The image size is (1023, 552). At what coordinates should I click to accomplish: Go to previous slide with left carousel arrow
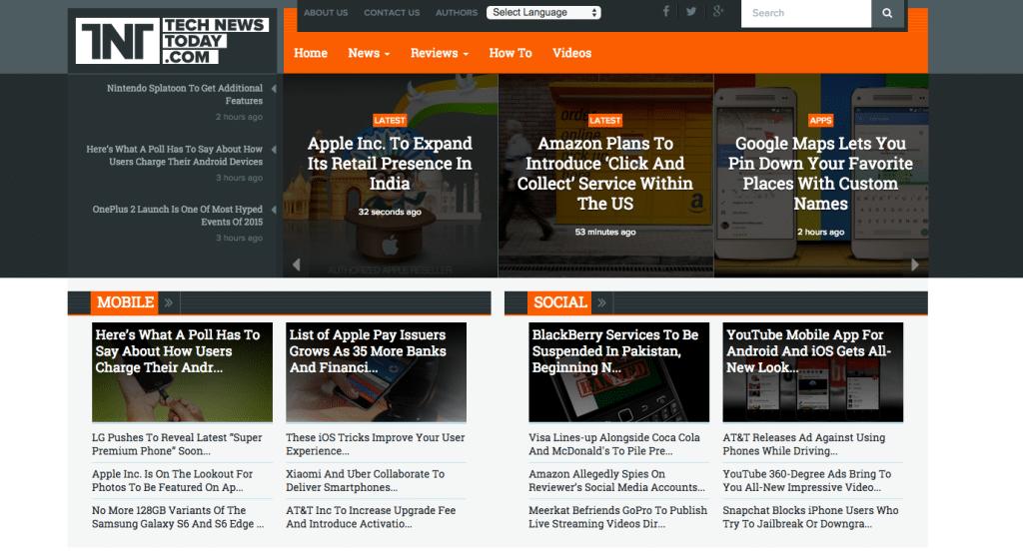[296, 264]
